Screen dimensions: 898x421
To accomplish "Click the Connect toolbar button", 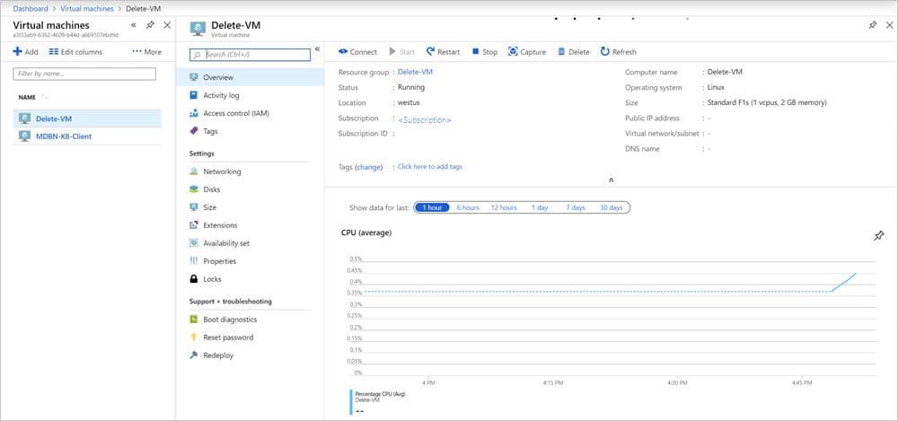I will click(357, 51).
